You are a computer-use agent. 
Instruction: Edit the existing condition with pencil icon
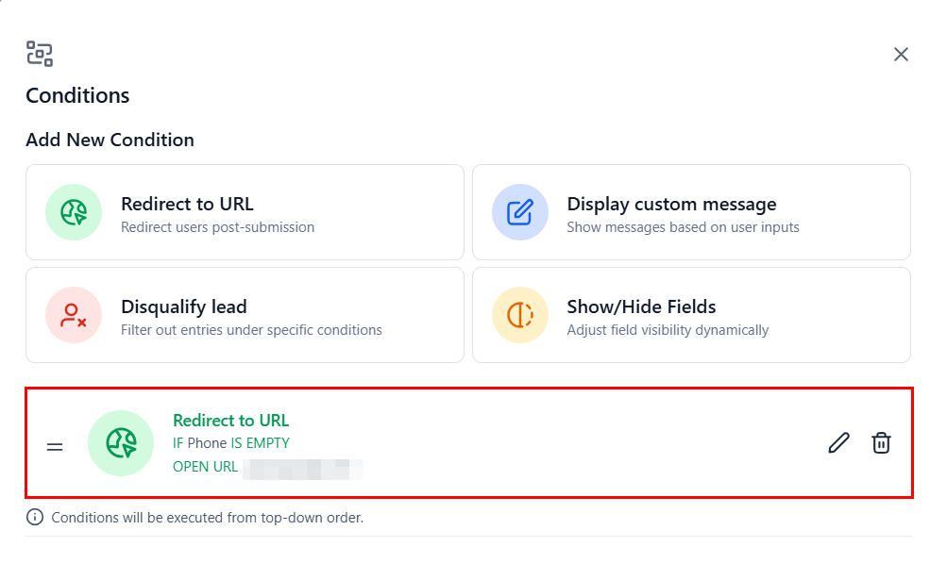[x=838, y=443]
